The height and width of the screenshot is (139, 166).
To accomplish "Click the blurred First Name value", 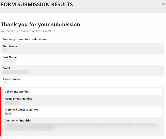I will click(x=6, y=50).
